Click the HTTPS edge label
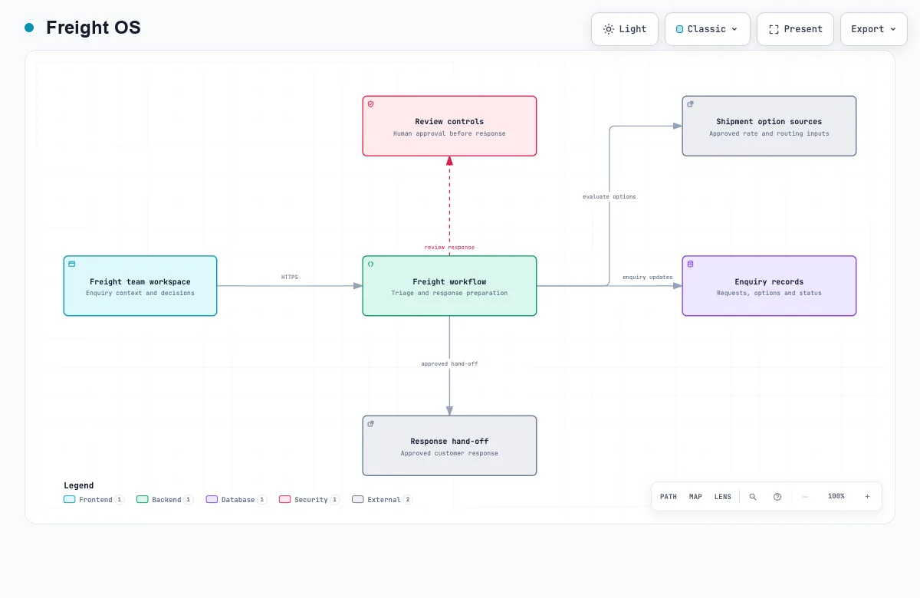Screen dimensions: 920x598 click(x=290, y=277)
